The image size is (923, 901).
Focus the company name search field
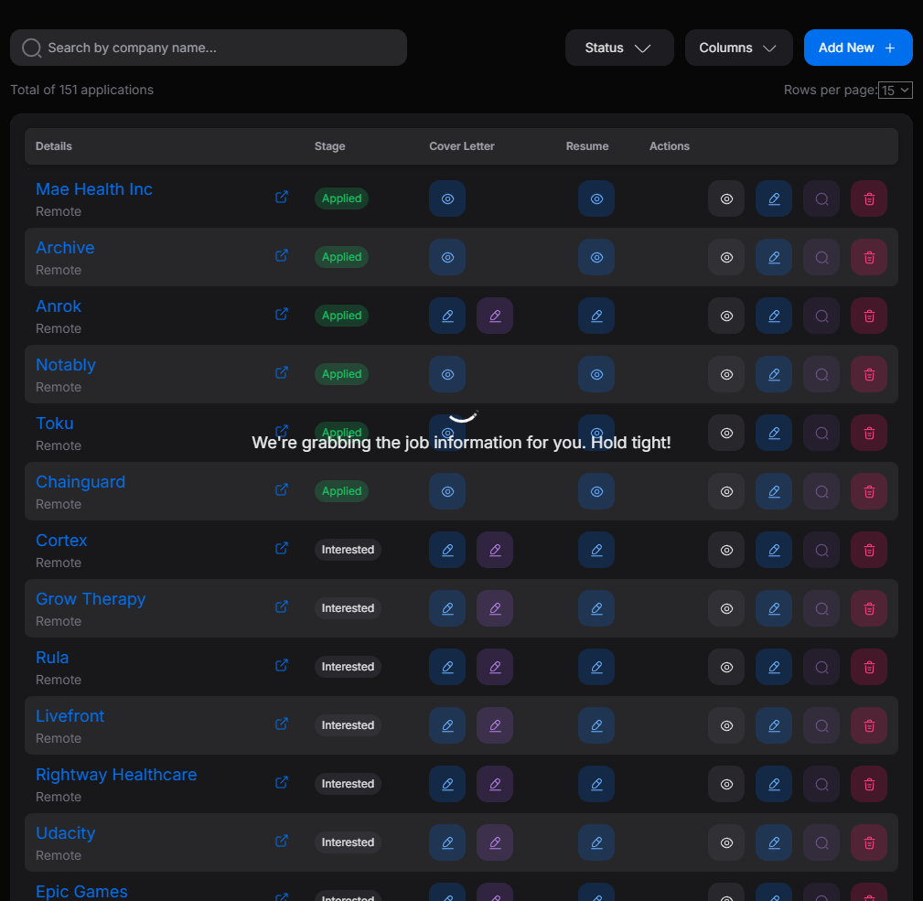coord(209,48)
